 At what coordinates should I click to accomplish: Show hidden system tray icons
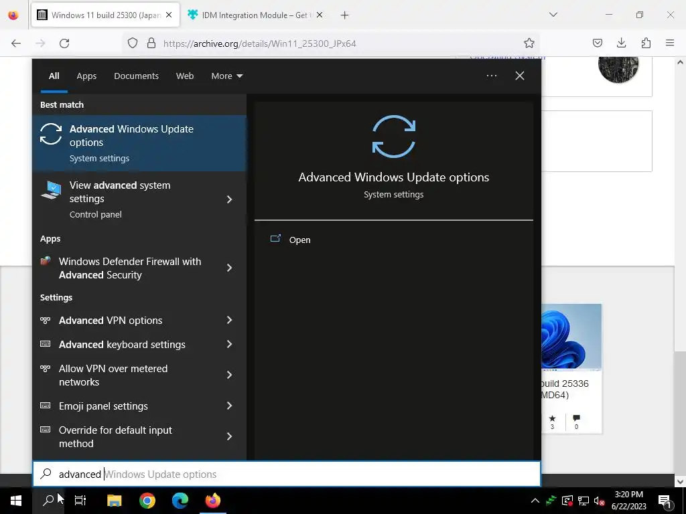coord(535,501)
